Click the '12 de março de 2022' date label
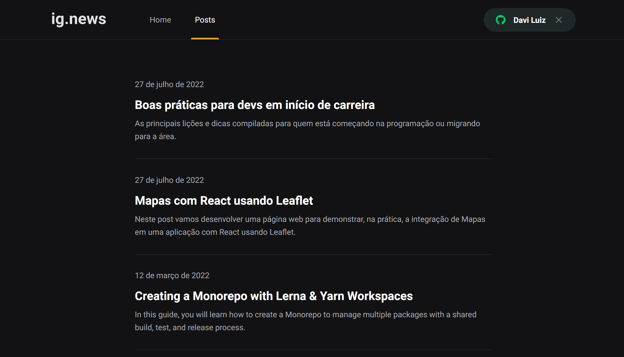This screenshot has height=357, width=624. tap(172, 275)
